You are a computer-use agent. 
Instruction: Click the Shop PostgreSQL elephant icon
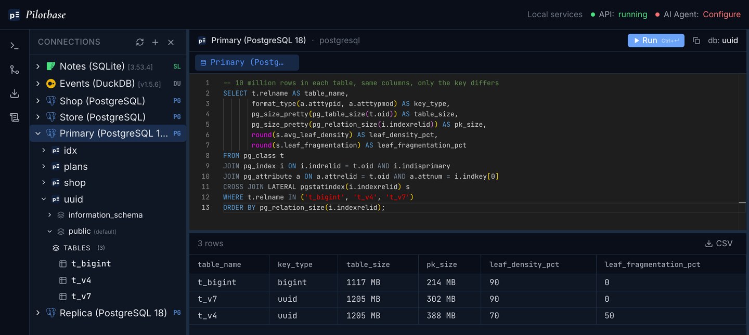51,101
